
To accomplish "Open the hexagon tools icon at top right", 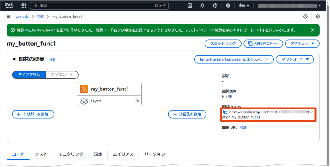I will [318, 17].
